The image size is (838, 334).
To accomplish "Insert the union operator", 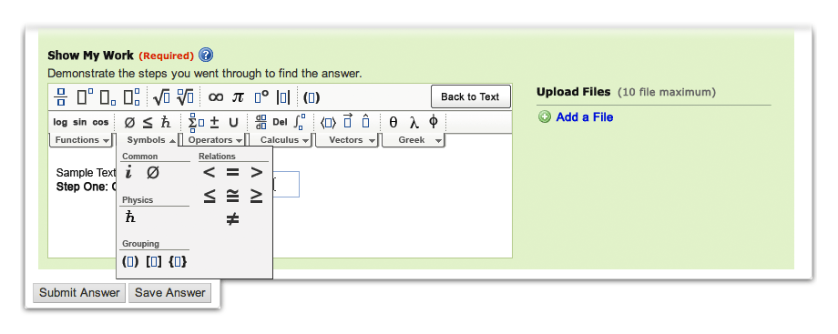I will tap(233, 122).
